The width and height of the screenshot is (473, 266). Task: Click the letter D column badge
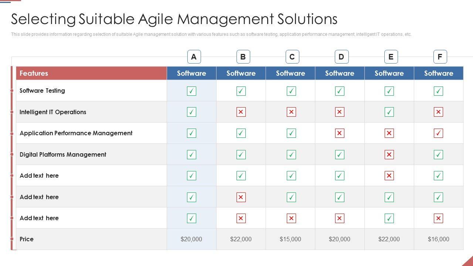pyautogui.click(x=341, y=57)
